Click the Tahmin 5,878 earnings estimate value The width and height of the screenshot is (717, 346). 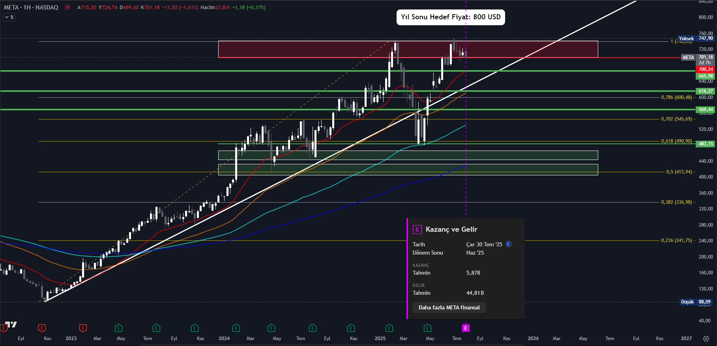(473, 273)
